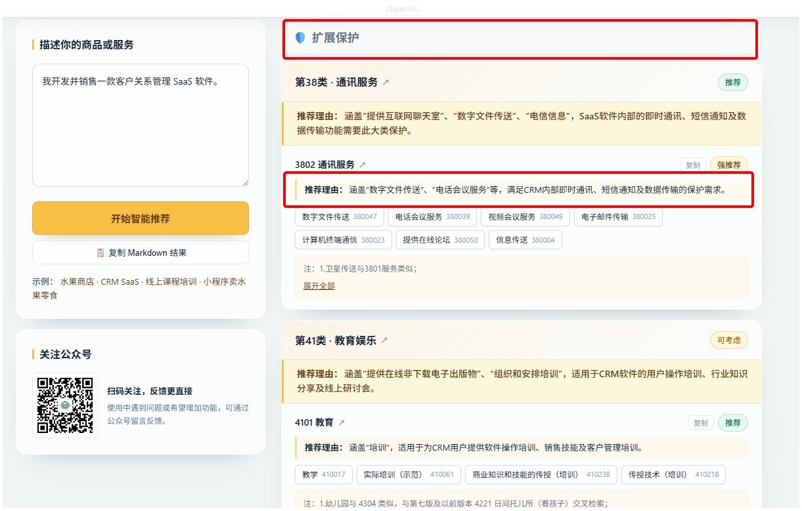Click the 扩展保护 section title
The height and width of the screenshot is (511, 802).
335,38
